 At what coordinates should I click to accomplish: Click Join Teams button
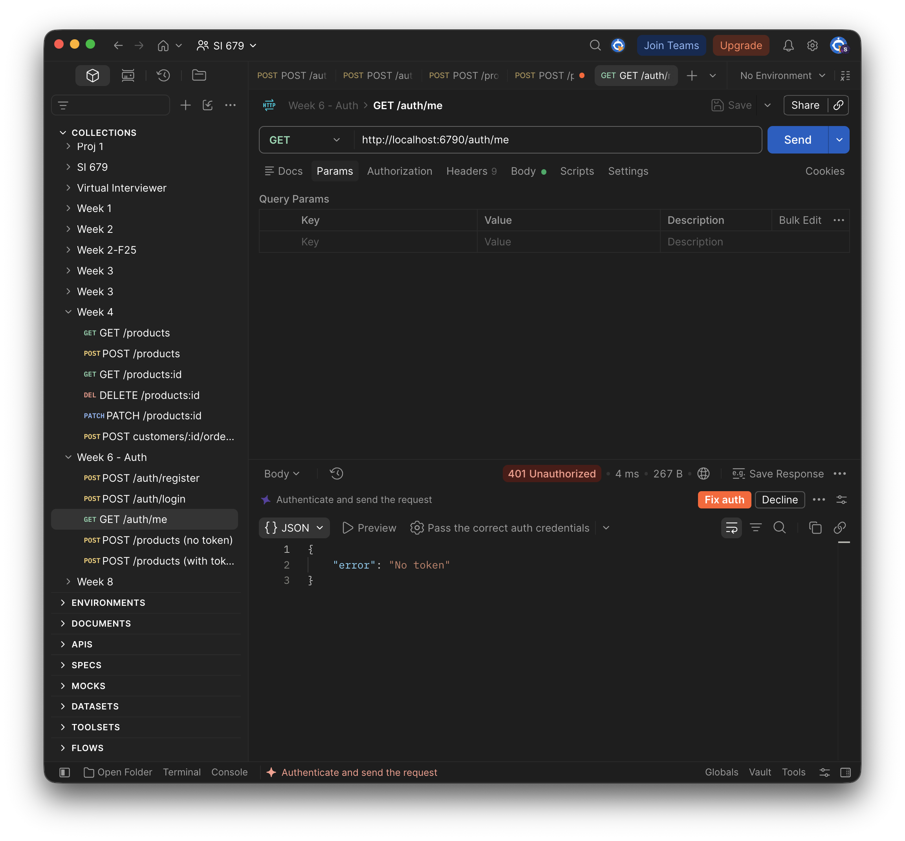[671, 46]
